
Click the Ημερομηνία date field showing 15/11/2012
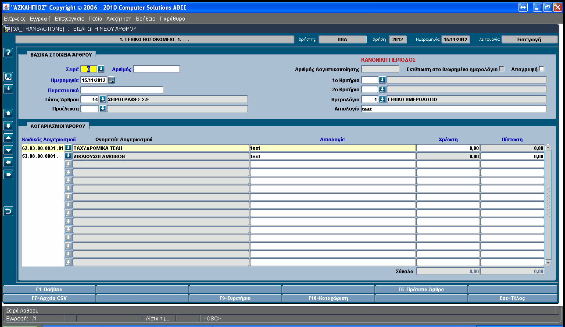click(94, 80)
